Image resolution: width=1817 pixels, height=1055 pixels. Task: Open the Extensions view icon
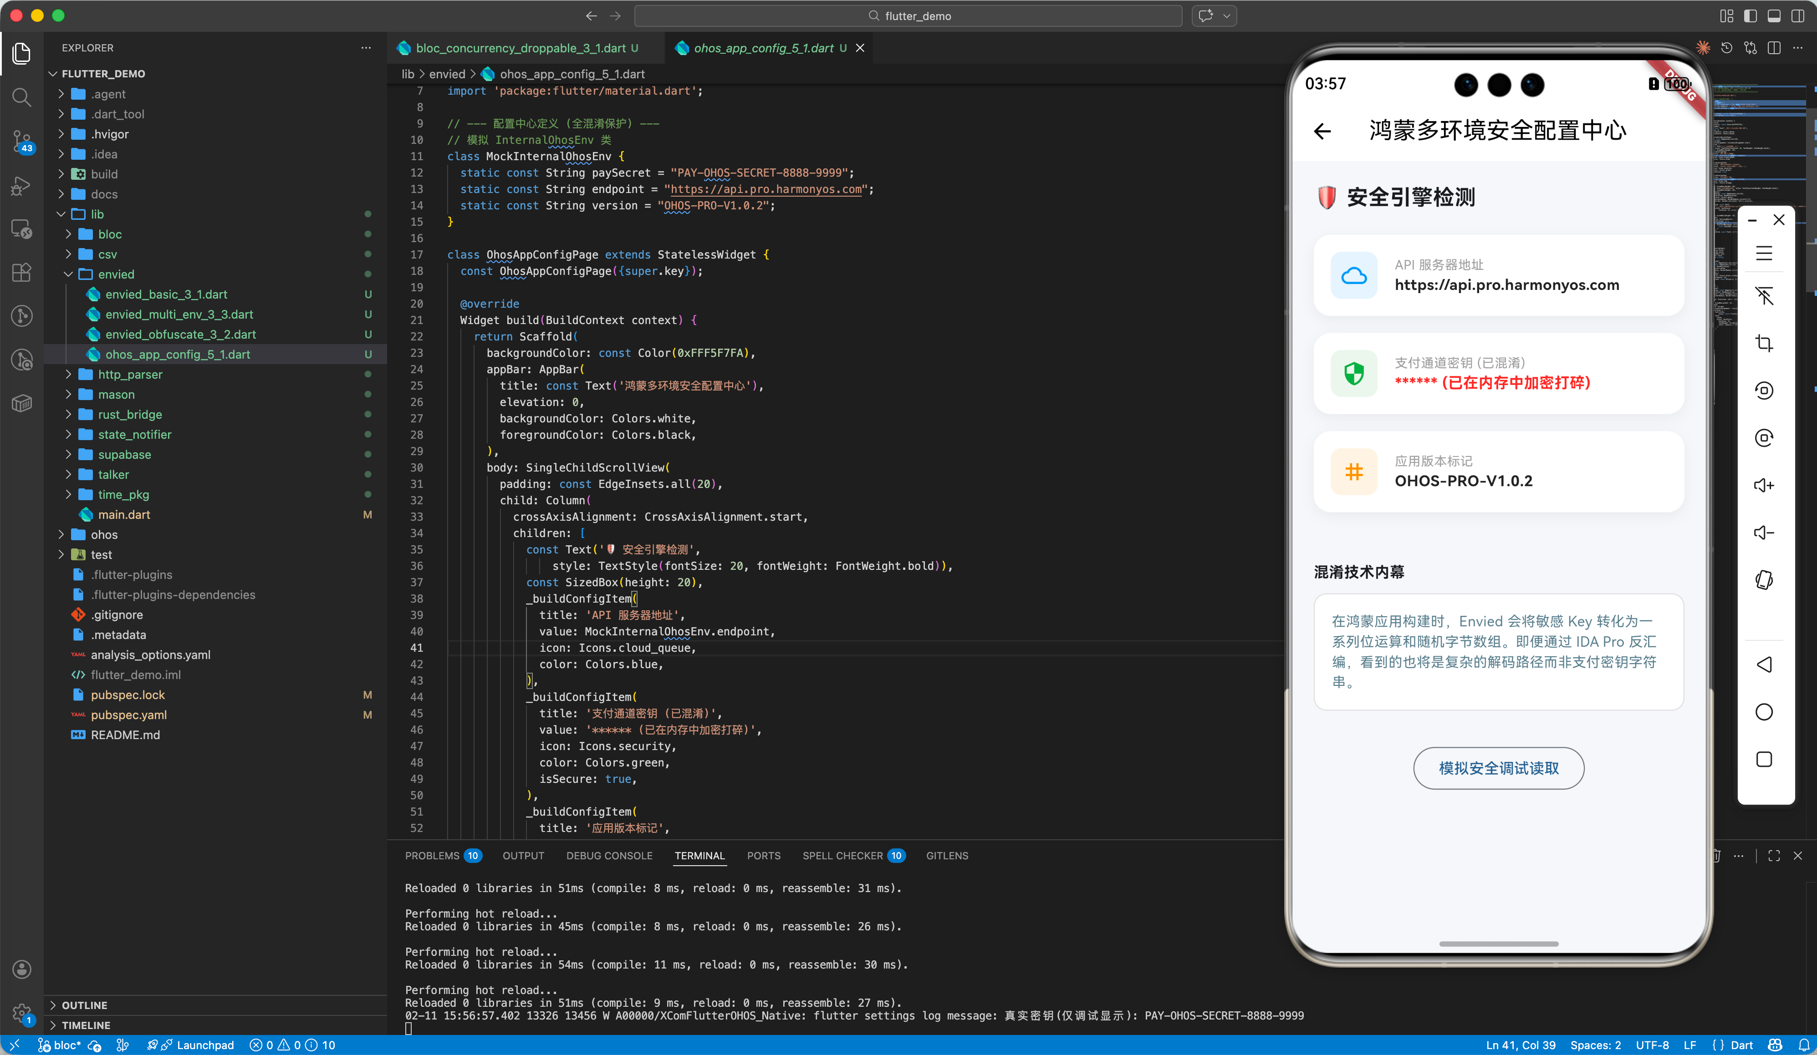click(22, 272)
